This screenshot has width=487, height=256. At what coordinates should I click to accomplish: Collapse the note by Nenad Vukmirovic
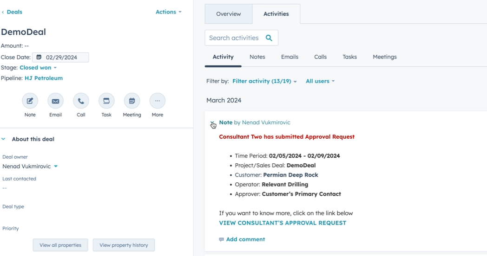212,123
